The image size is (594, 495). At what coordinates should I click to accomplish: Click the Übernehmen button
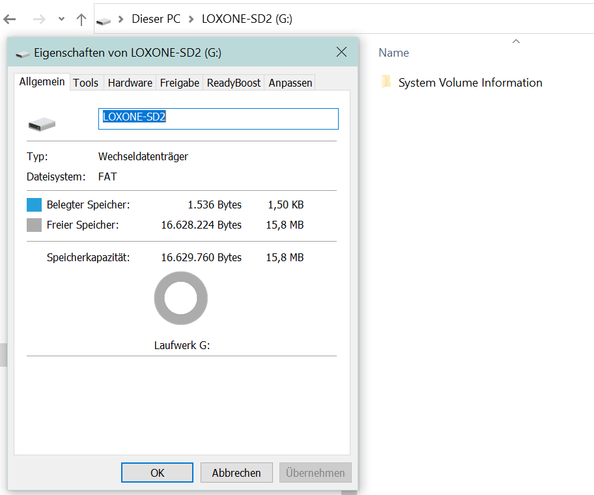pos(315,473)
